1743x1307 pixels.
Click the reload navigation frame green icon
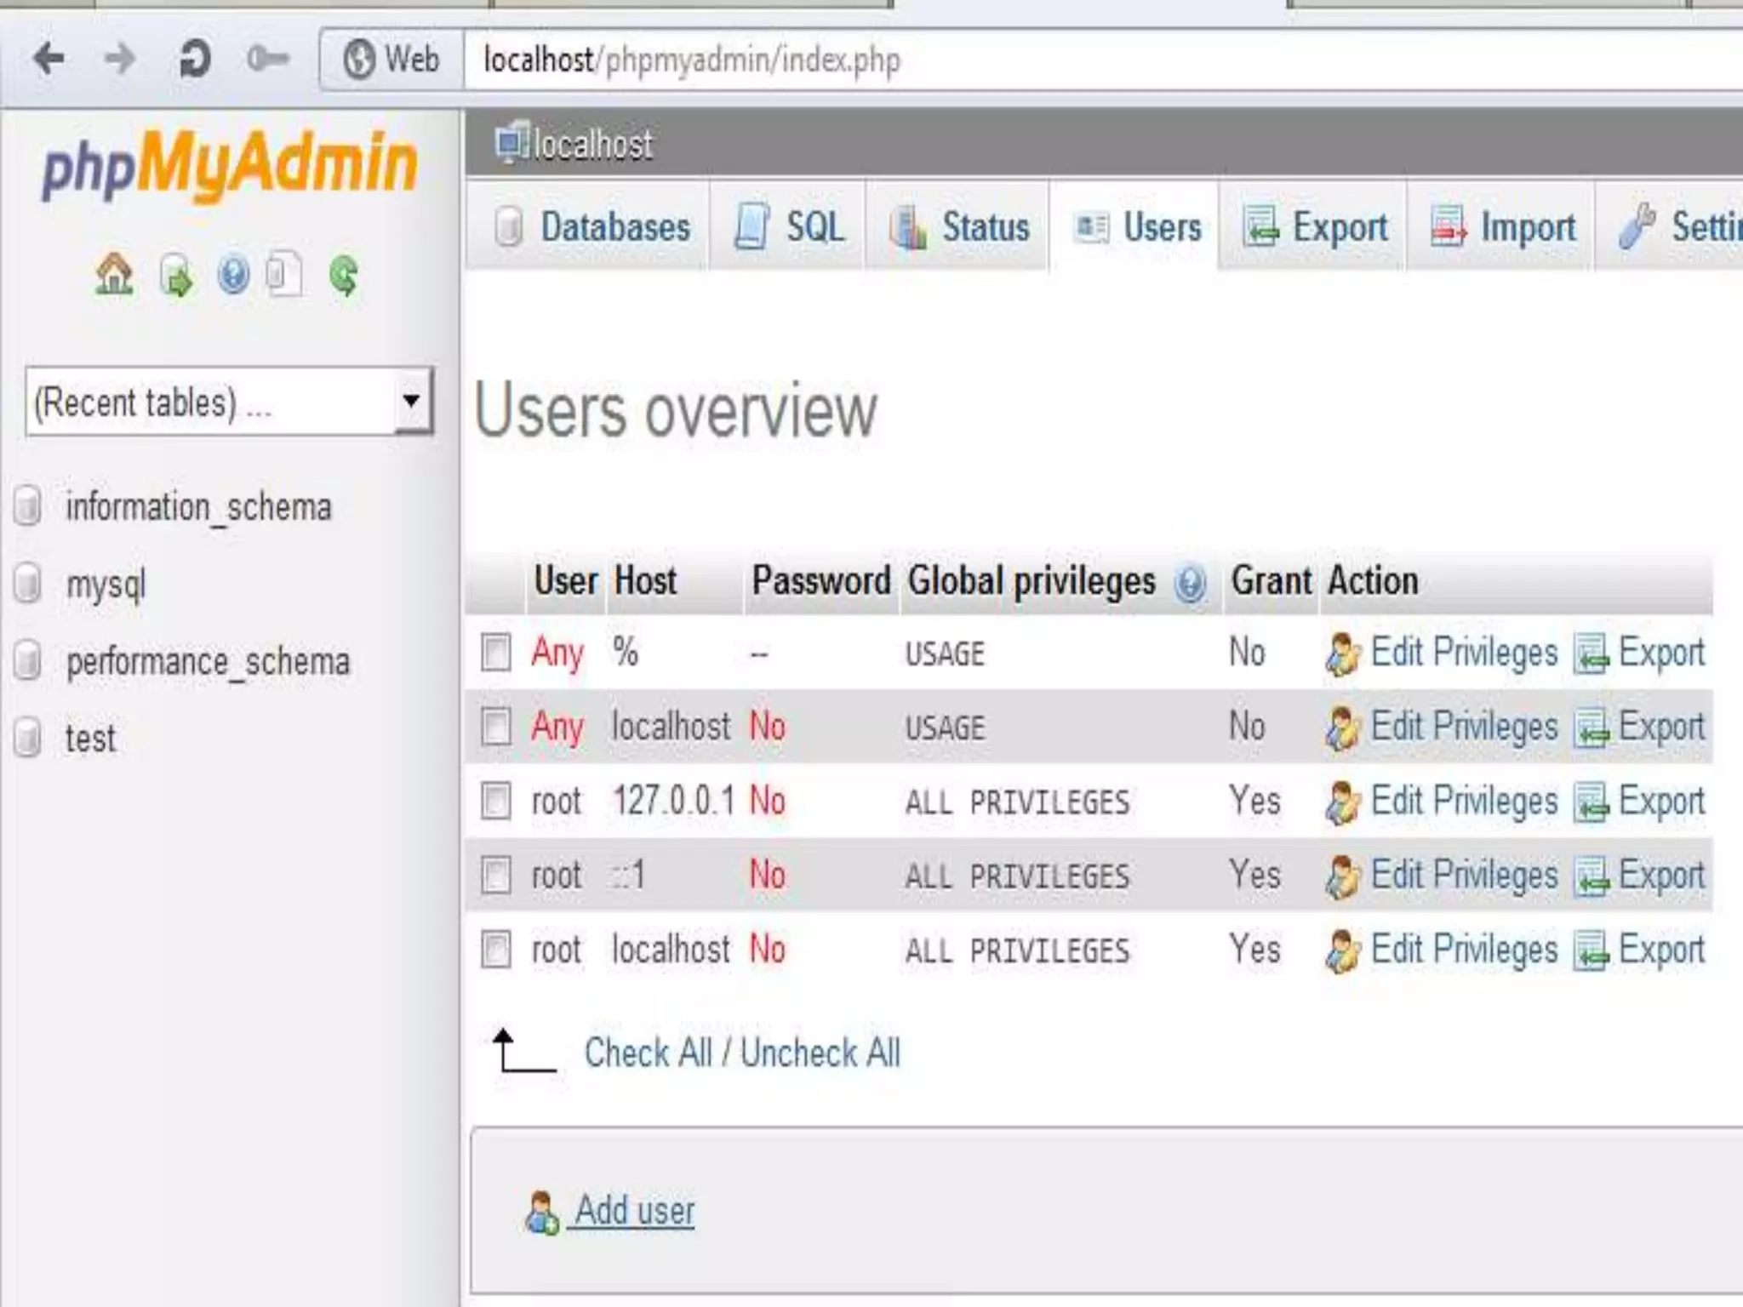point(344,276)
